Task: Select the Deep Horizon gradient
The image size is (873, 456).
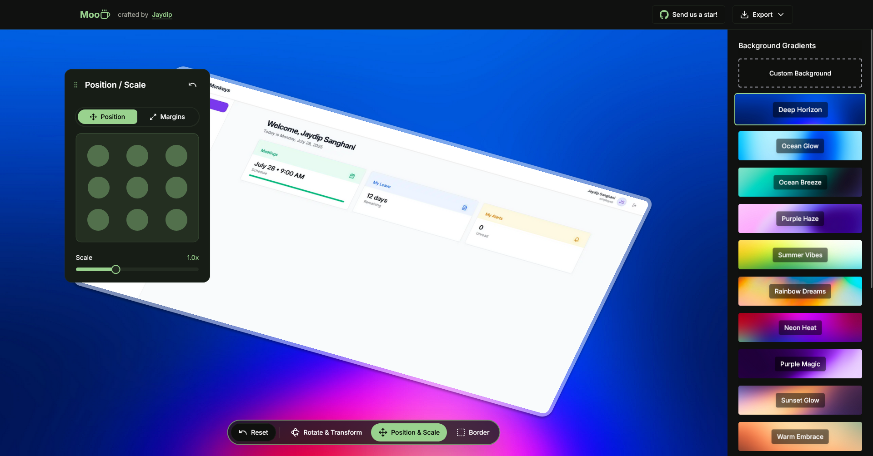Action: 800,109
